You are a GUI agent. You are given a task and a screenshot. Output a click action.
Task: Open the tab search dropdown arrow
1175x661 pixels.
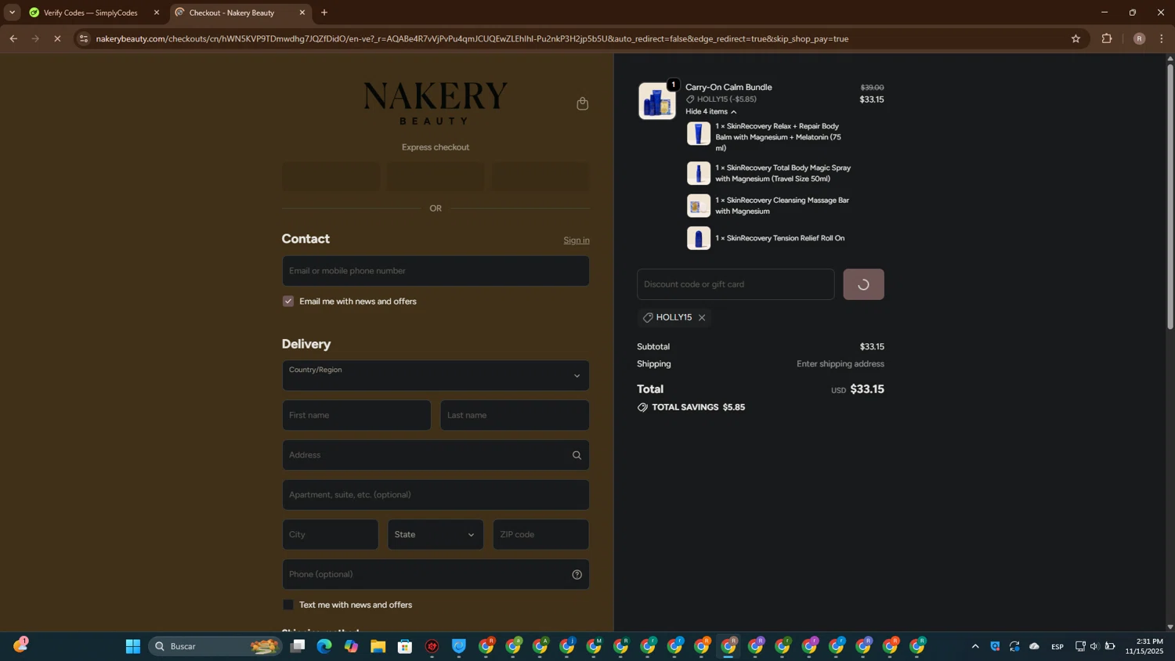pos(12,13)
